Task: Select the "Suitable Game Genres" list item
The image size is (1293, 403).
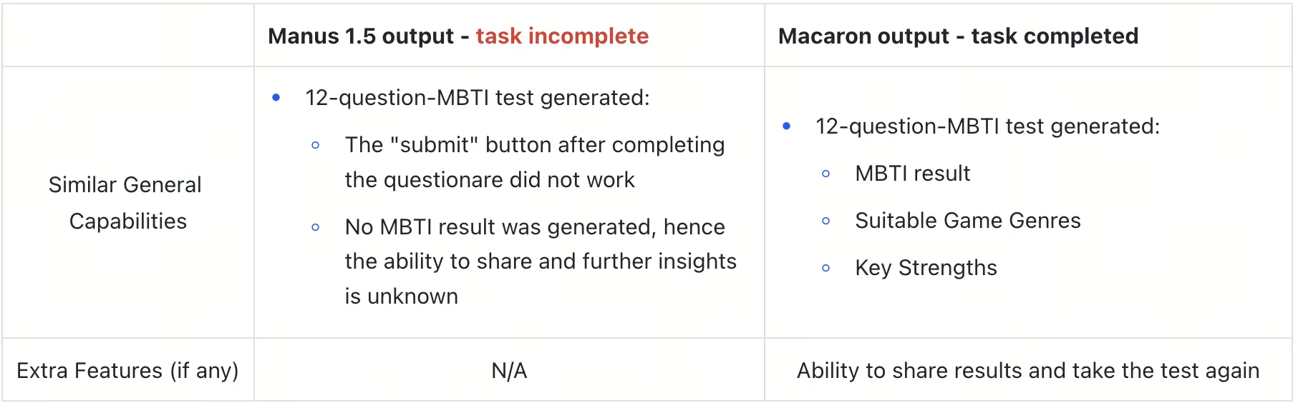Action: (x=967, y=221)
